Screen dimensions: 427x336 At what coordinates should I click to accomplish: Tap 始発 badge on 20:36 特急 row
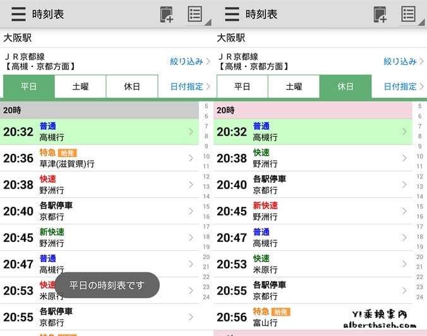tap(67, 153)
